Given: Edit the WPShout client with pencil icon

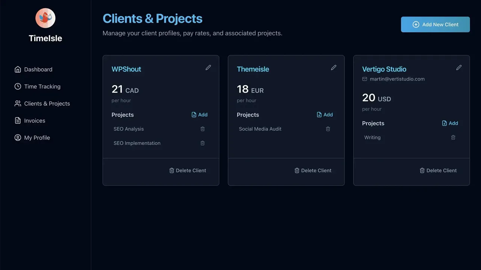Looking at the screenshot, I should (208, 67).
